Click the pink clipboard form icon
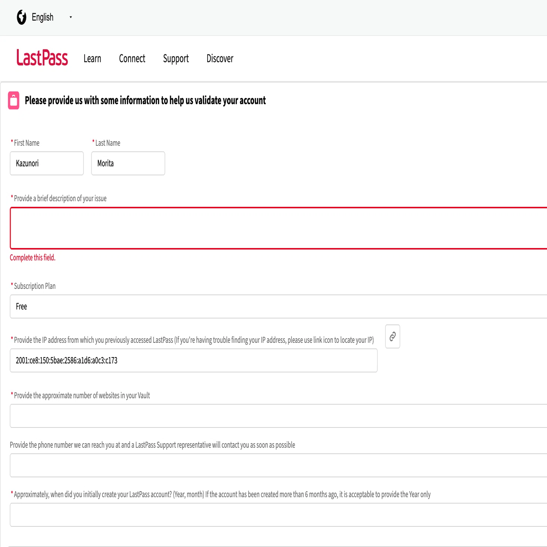 pyautogui.click(x=14, y=100)
